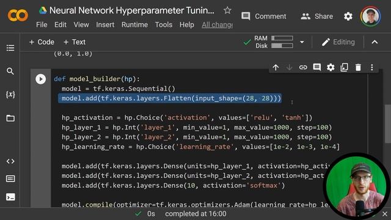Click the All changes saved link
This screenshot has height=220, width=391.
point(217,24)
